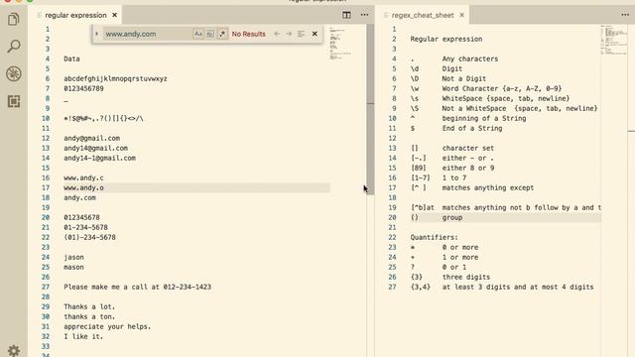Open more actions for left editor group
The width and height of the screenshot is (635, 357).
coord(364,15)
